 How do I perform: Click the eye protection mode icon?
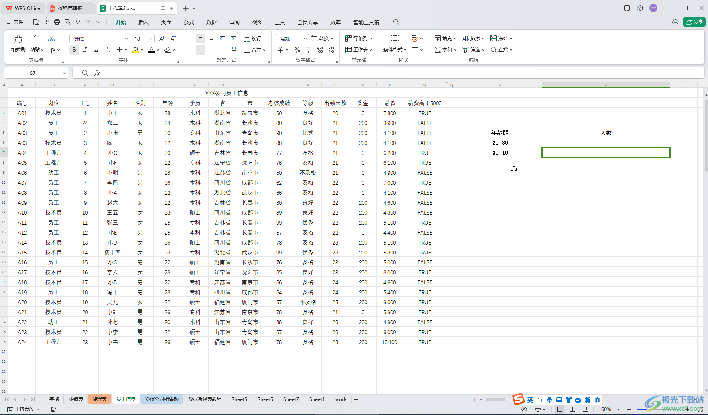pyautogui.click(x=524, y=409)
